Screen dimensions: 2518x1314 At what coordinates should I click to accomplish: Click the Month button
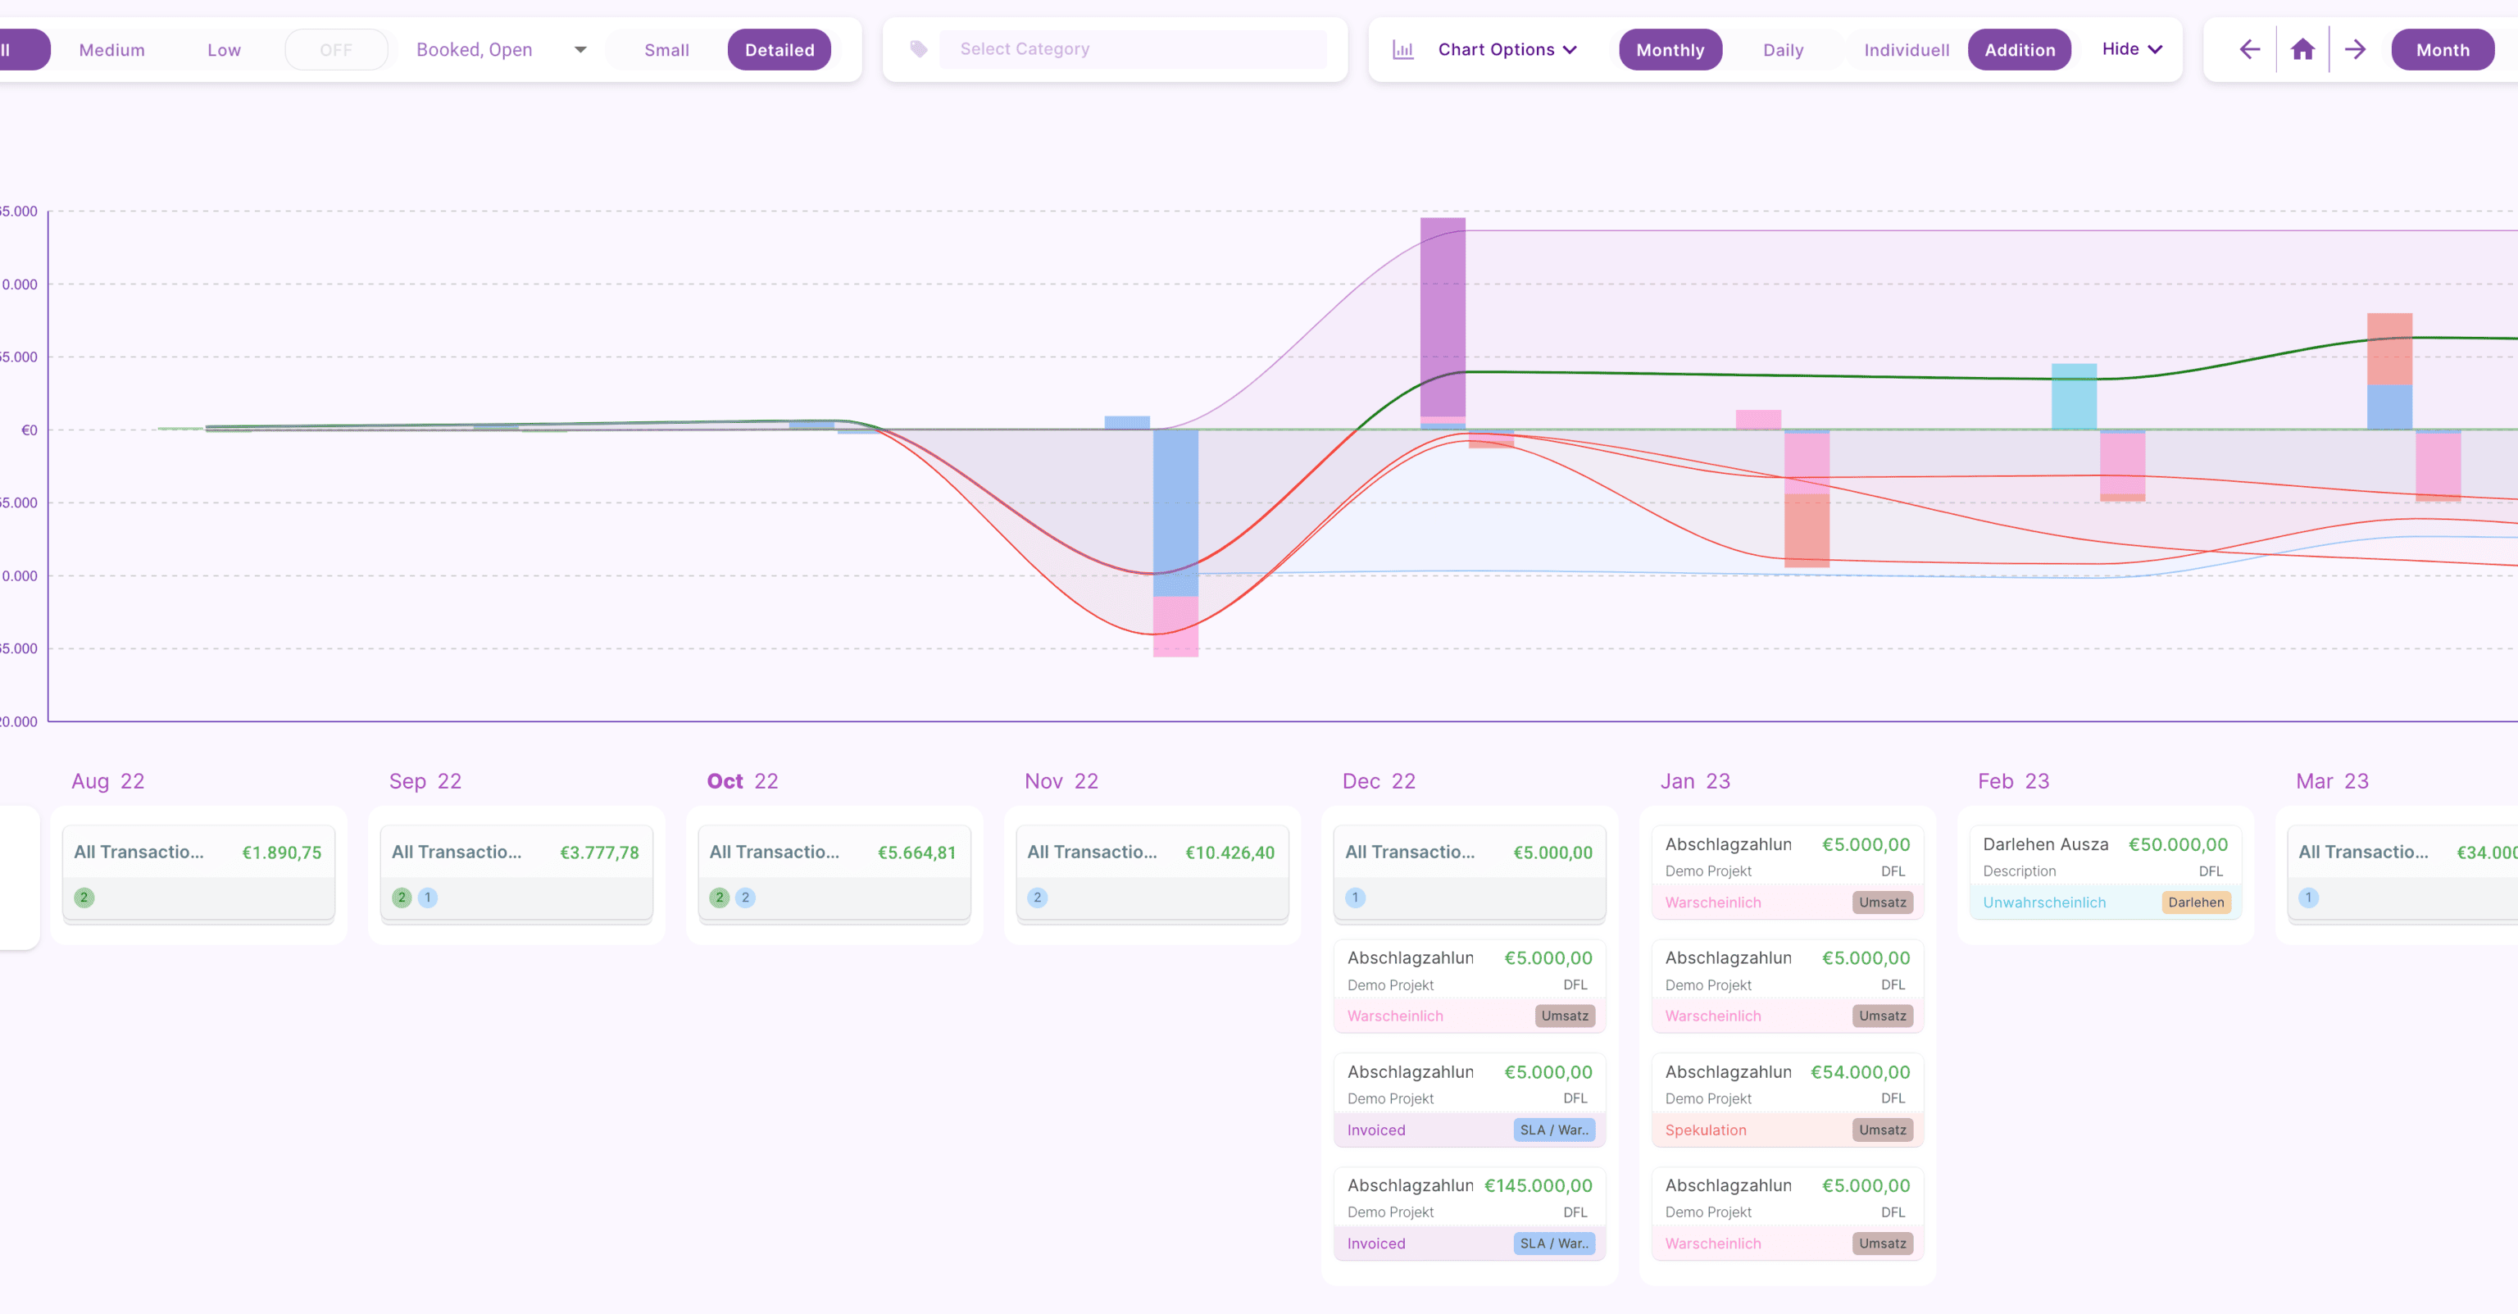(2442, 50)
